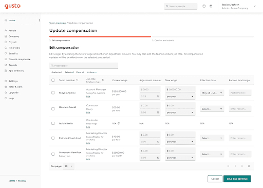Click the Payroll icon in sidebar

tap(6, 42)
